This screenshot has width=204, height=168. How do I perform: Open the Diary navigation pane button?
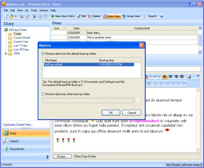[26, 133]
